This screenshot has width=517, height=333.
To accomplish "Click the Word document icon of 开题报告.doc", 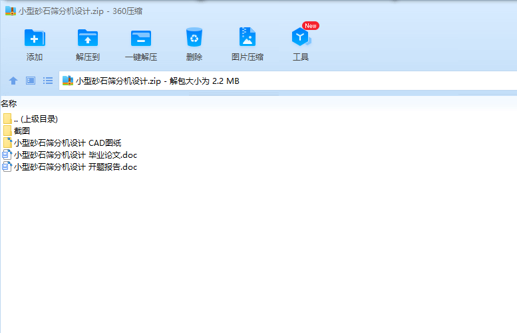I will pos(7,166).
